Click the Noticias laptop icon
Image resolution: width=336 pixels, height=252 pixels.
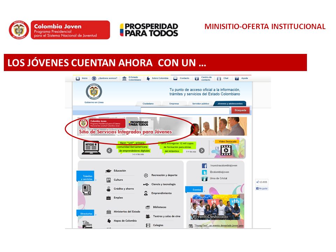91,148
